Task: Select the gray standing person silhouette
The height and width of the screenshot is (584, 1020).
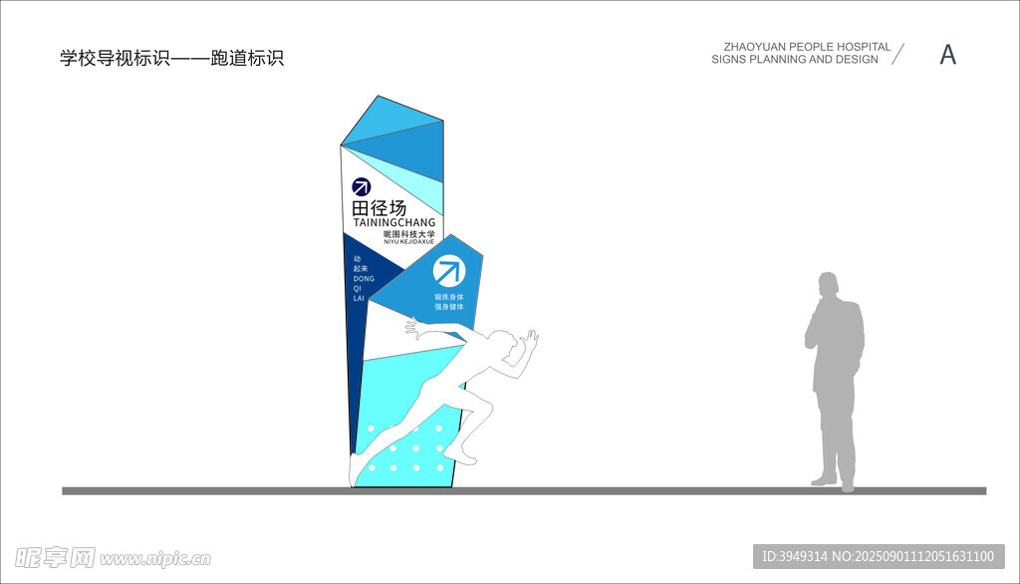Action: [x=835, y=379]
